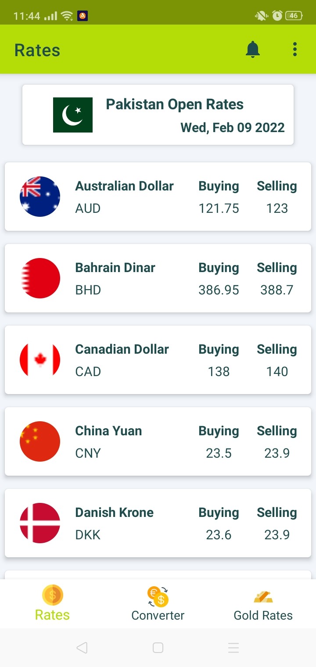This screenshot has height=667, width=316.
Task: Tap the China flag icon
Action: [x=40, y=441]
